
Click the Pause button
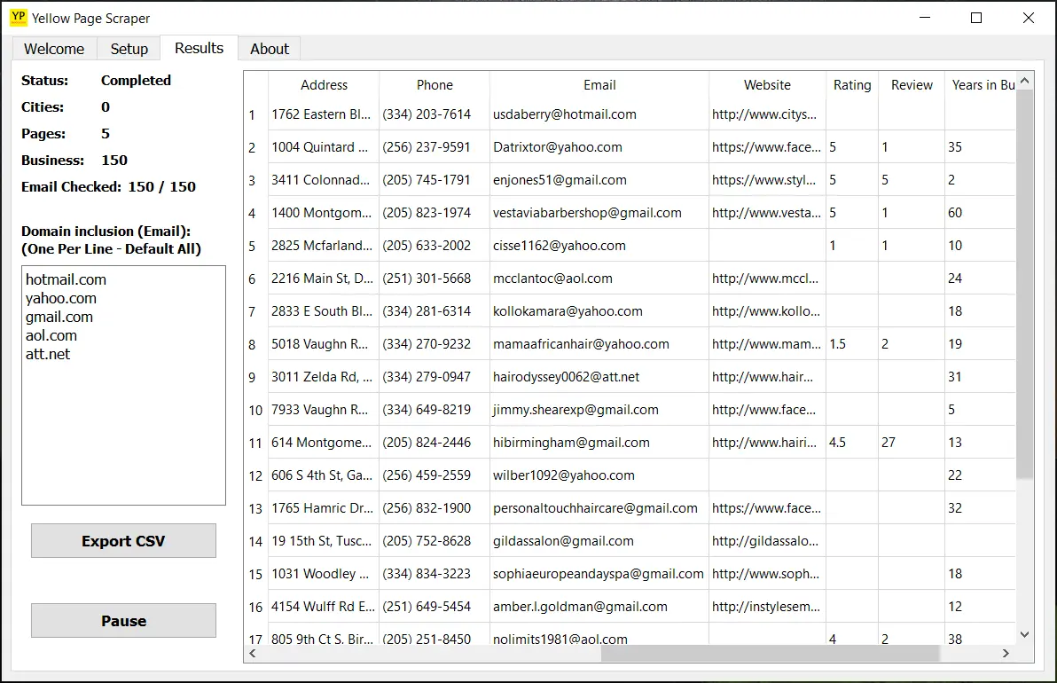pyautogui.click(x=123, y=620)
